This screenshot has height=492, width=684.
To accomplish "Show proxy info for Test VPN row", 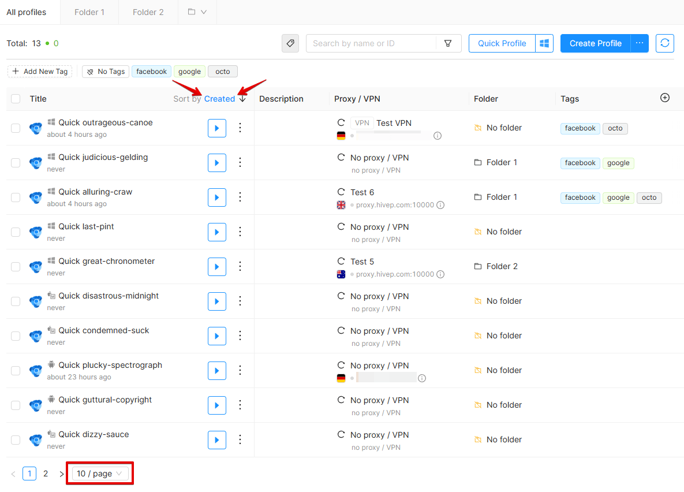I will pyautogui.click(x=438, y=136).
